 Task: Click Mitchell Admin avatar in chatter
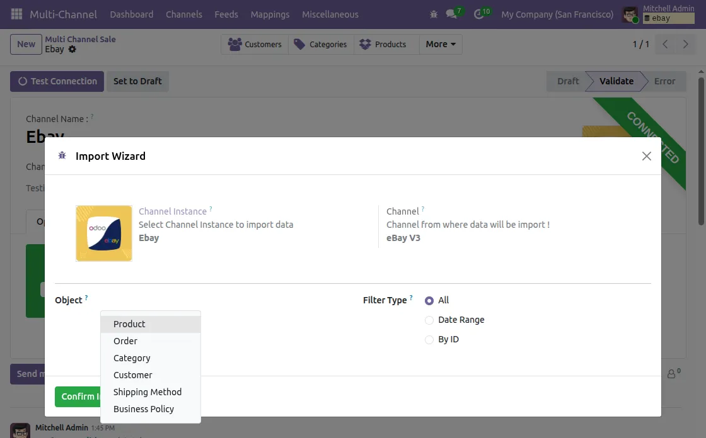pos(20,431)
